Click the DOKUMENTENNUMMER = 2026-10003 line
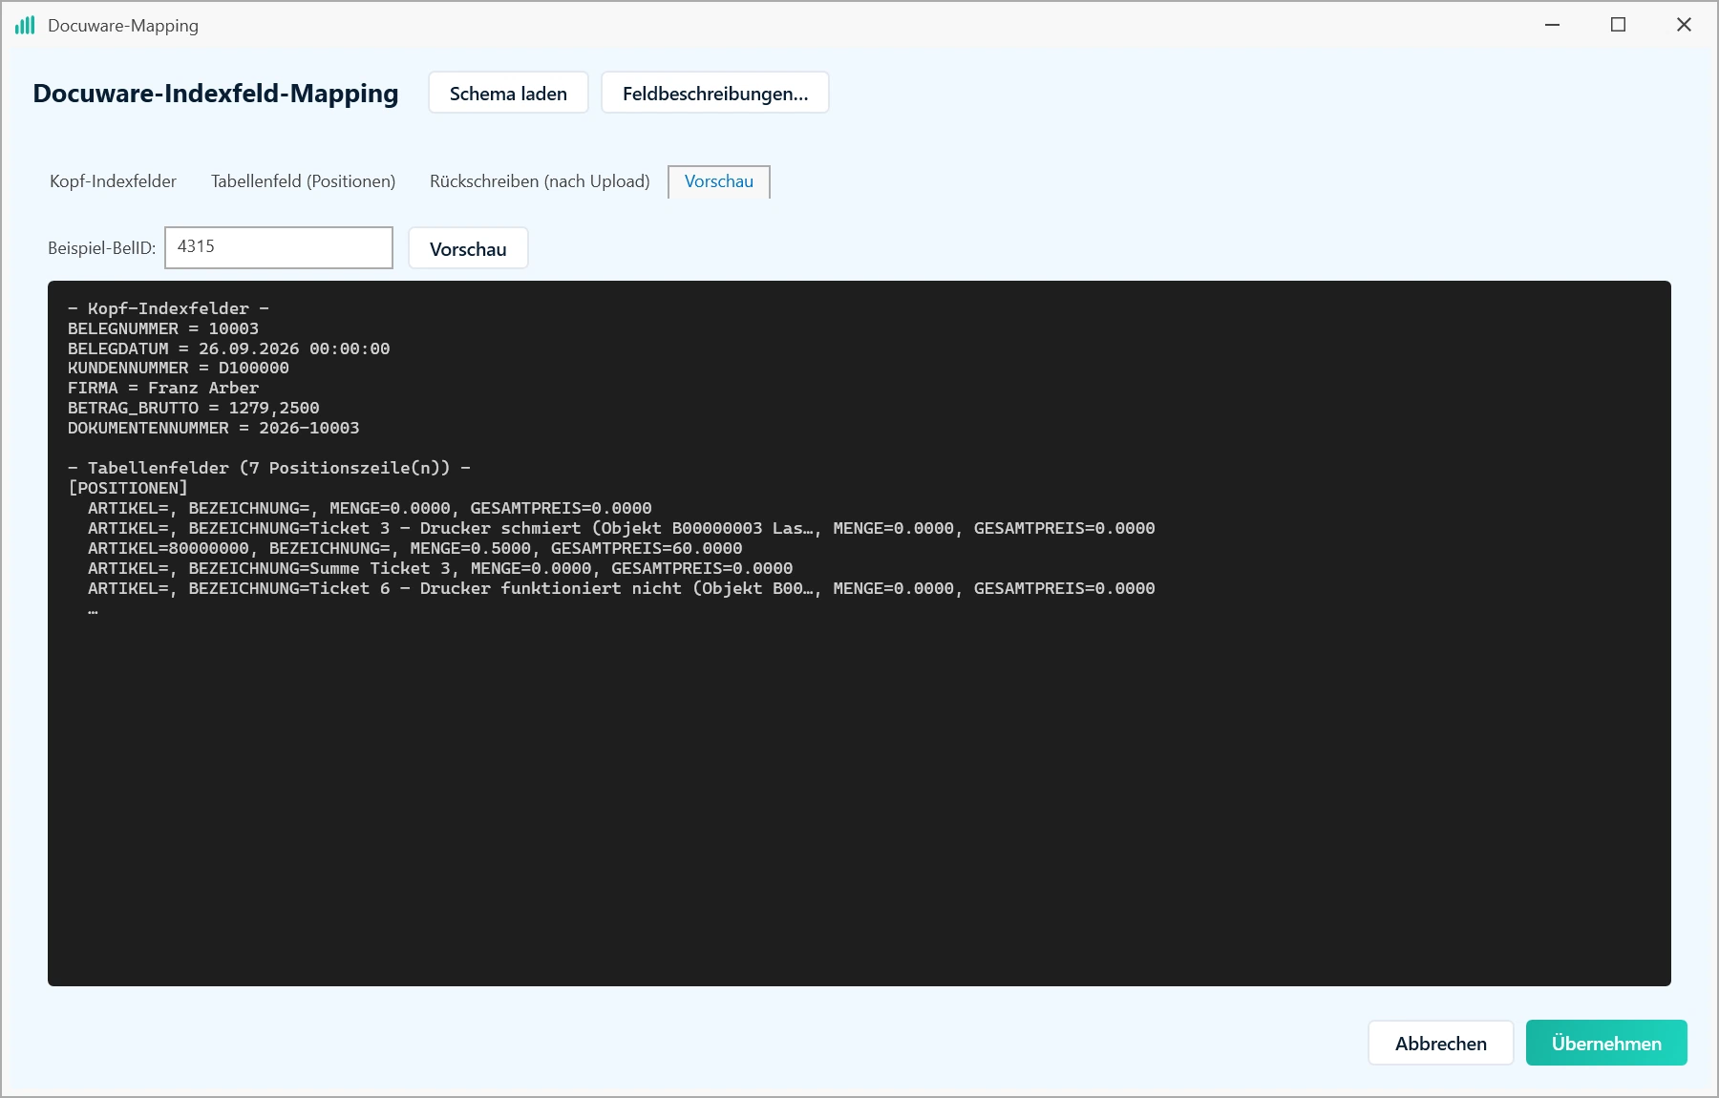Screen dimensions: 1719x1098 point(214,428)
